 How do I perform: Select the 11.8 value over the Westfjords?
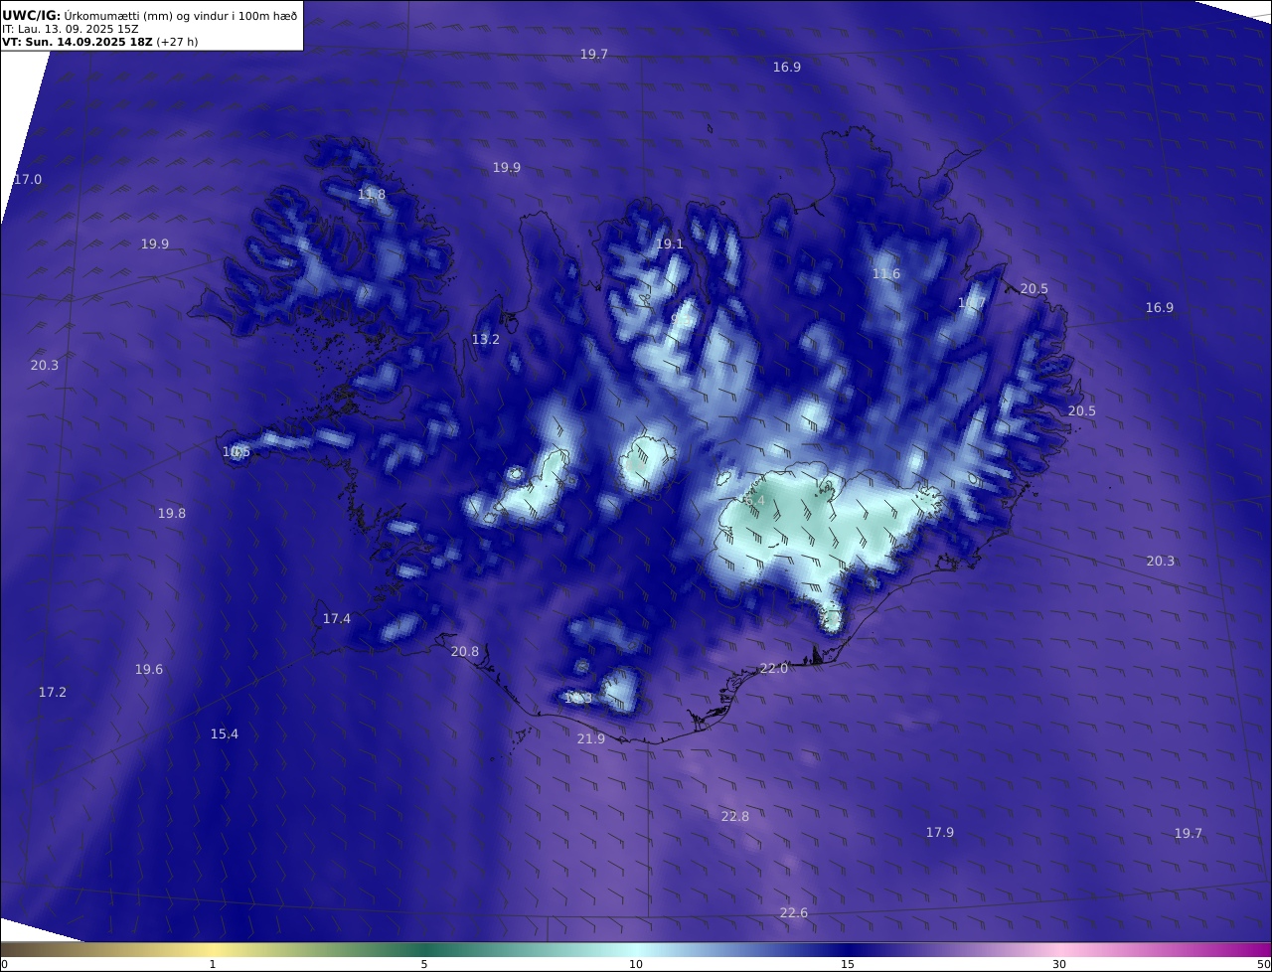[x=372, y=195]
